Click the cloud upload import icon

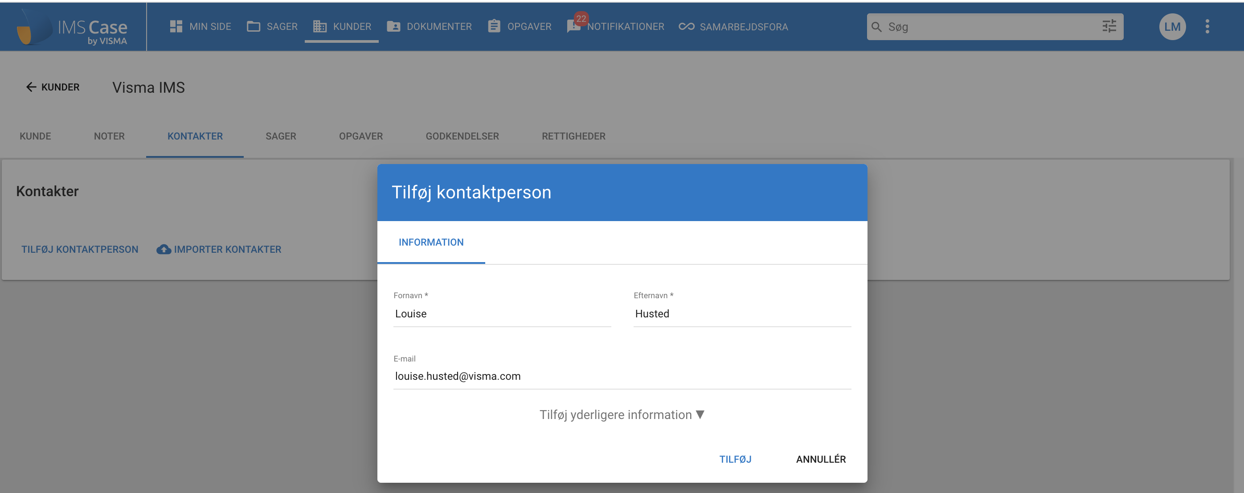164,250
